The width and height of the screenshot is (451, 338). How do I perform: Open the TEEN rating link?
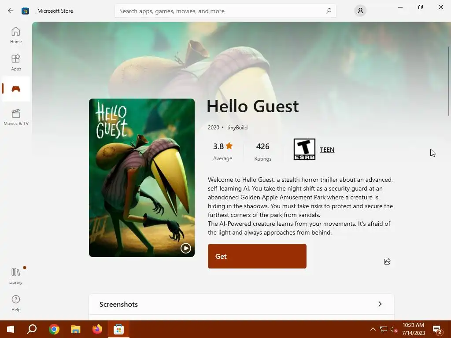tap(327, 150)
